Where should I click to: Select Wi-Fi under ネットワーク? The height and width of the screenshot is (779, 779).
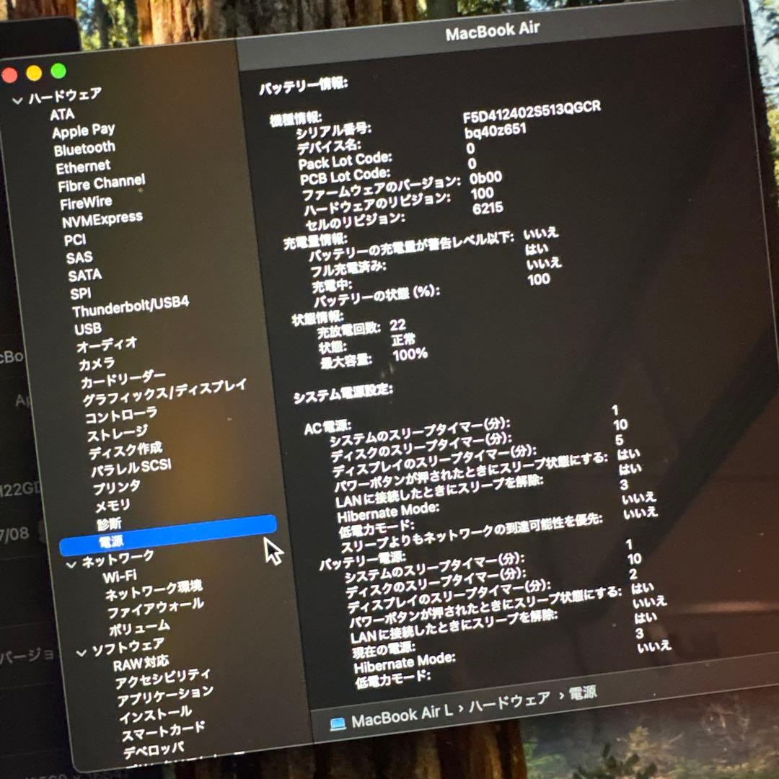(122, 574)
